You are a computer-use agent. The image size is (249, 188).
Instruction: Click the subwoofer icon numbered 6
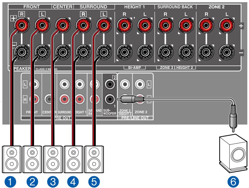pyautogui.click(x=233, y=153)
